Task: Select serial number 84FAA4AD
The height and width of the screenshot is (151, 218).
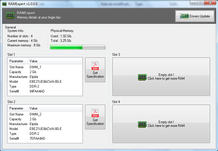Action: point(37,91)
